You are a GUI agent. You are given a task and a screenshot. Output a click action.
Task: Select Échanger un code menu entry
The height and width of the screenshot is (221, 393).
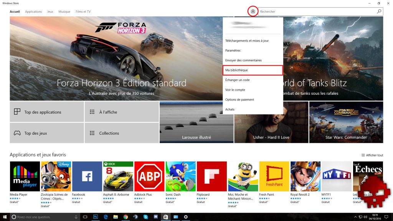coord(238,80)
